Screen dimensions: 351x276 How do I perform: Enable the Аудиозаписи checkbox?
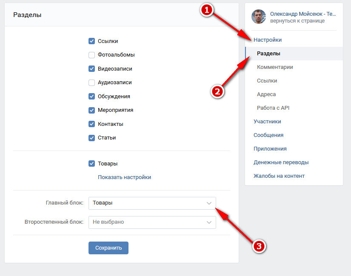(x=91, y=83)
